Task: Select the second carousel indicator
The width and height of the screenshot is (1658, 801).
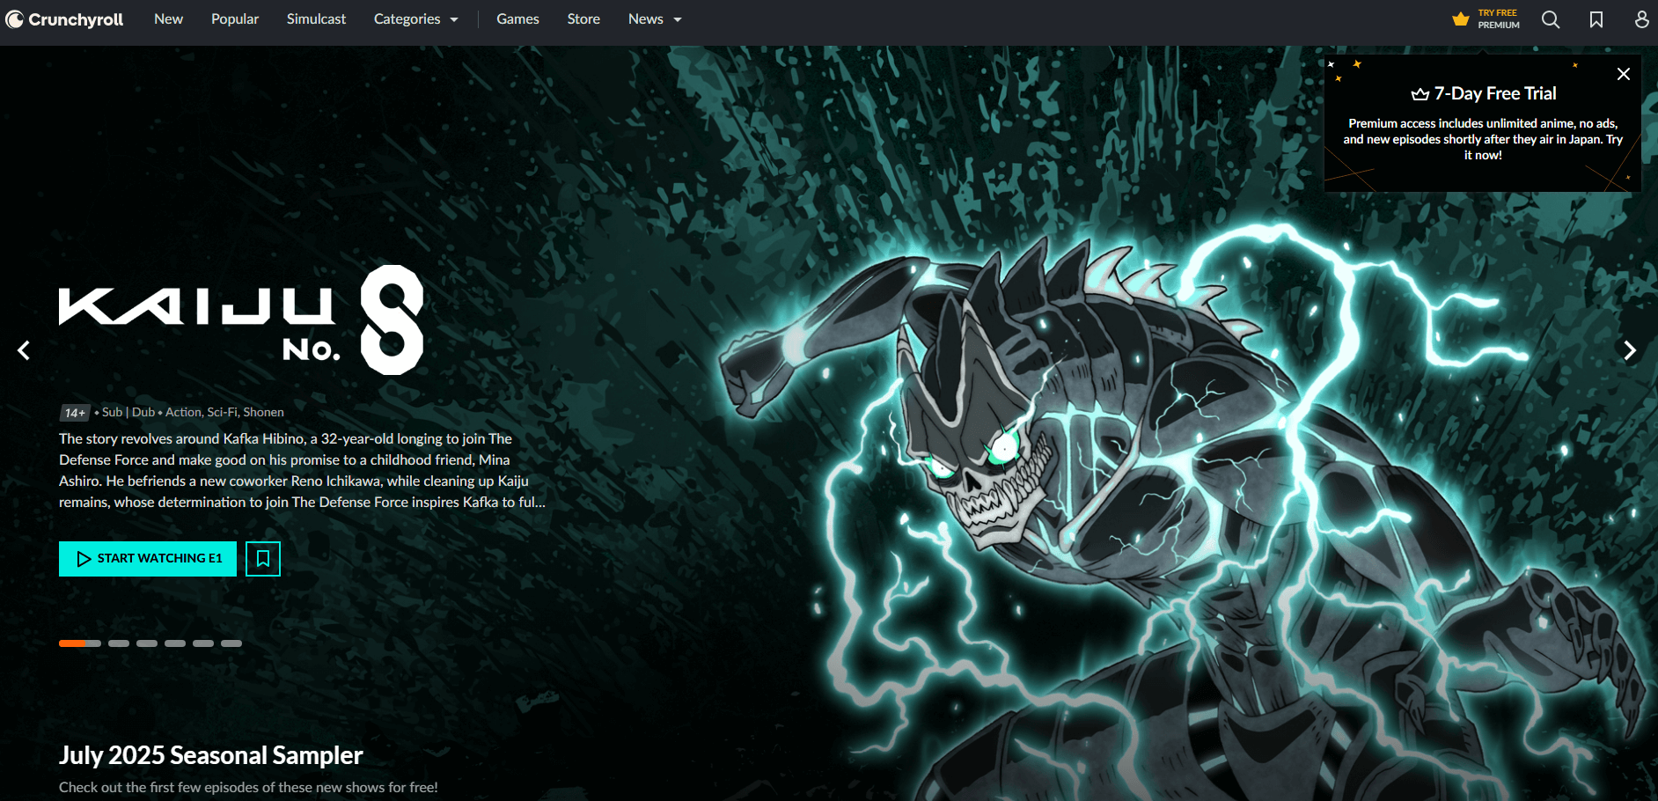Action: click(x=119, y=643)
